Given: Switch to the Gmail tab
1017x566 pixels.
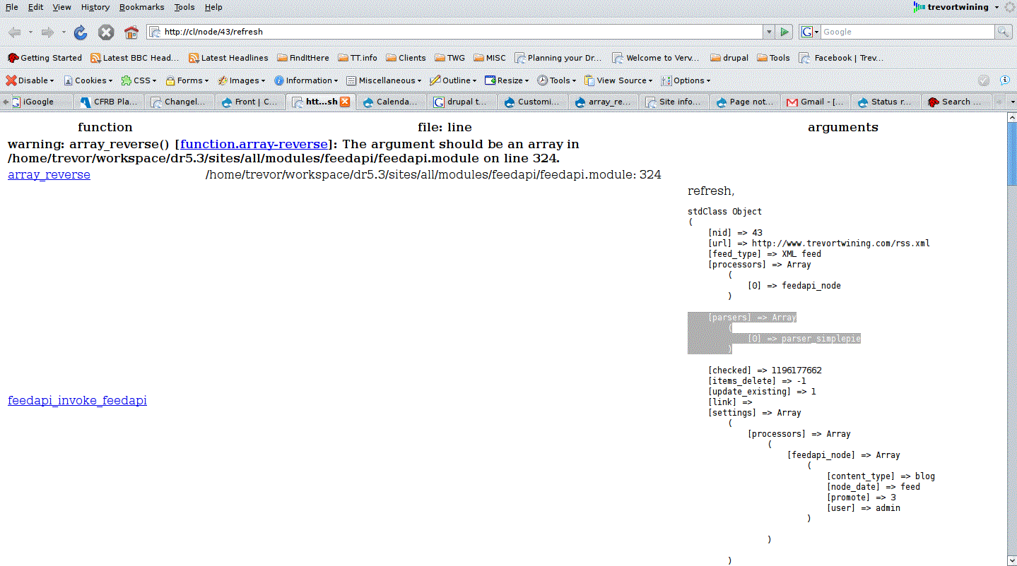Looking at the screenshot, I should [814, 102].
